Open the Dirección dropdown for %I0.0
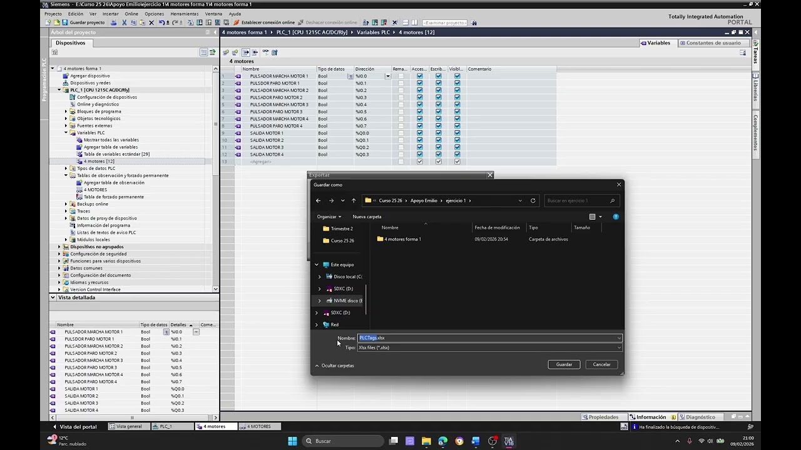Screen dimensions: 801x450 point(388,76)
